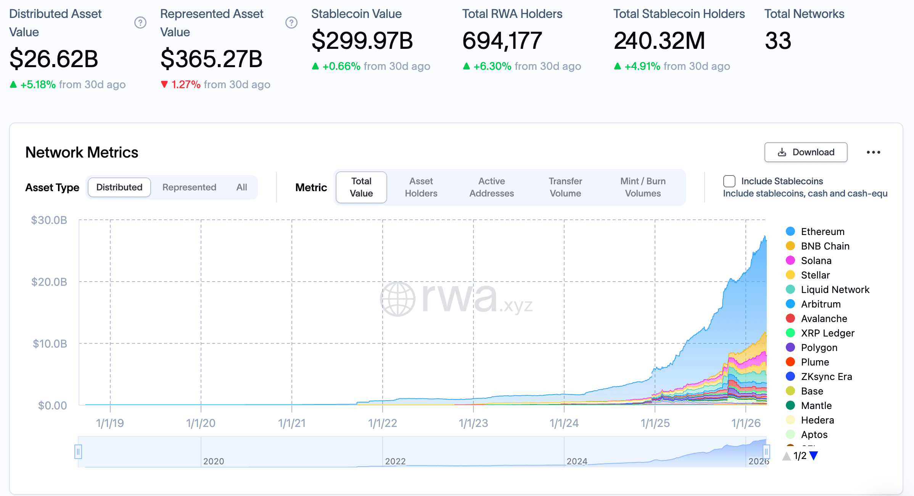
Task: Enable the Include Stablecoins checkbox
Action: pos(729,181)
